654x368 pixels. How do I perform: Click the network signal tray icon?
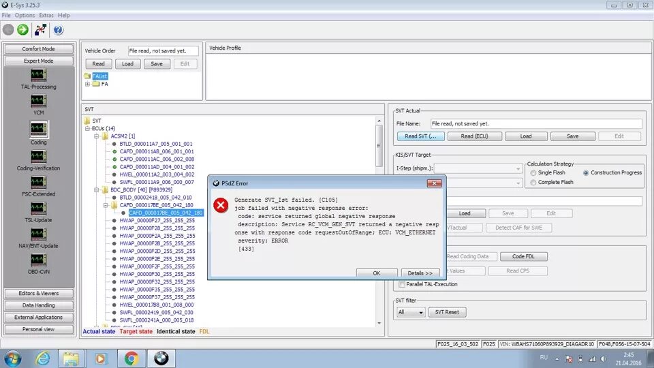pyautogui.click(x=592, y=359)
